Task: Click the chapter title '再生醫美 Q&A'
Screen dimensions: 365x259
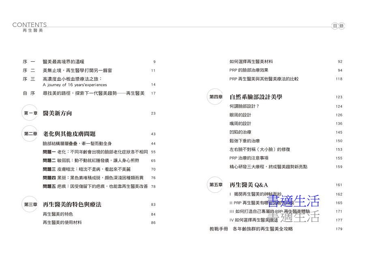Action: click(x=249, y=185)
